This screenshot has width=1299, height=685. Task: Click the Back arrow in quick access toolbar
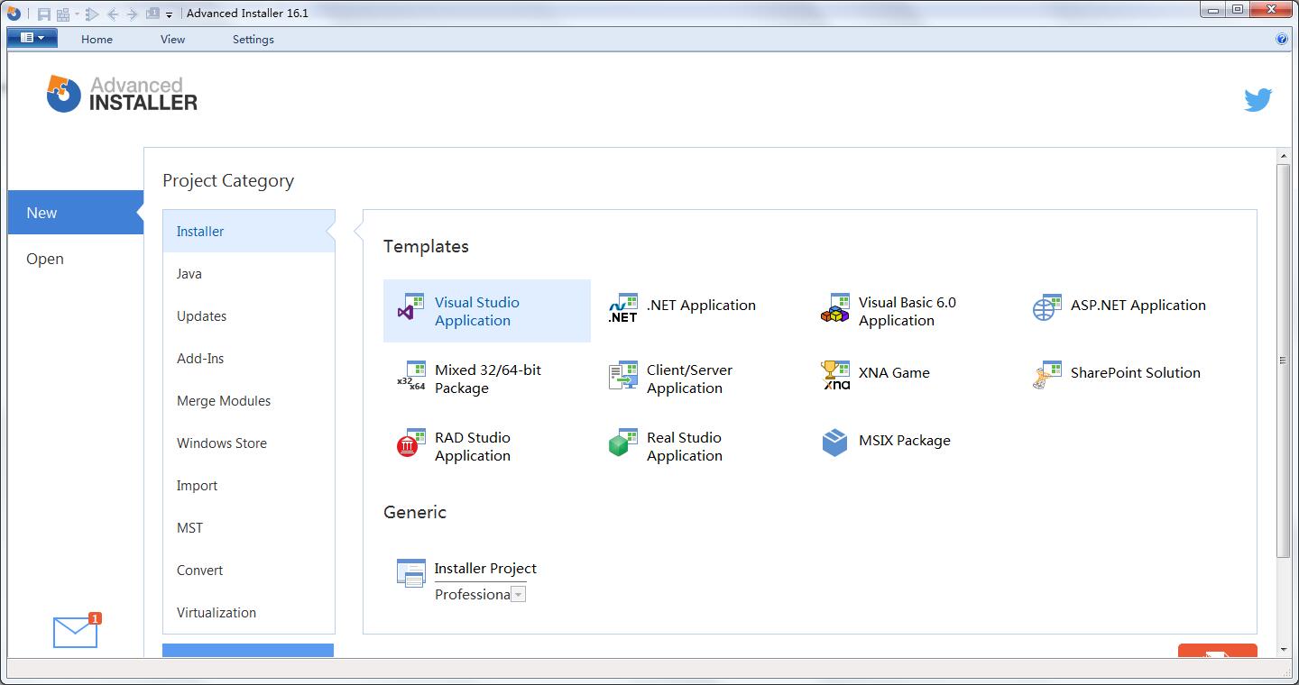(113, 14)
